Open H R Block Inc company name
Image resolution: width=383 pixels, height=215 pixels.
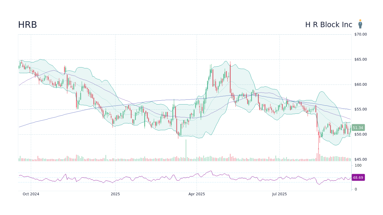[329, 25]
